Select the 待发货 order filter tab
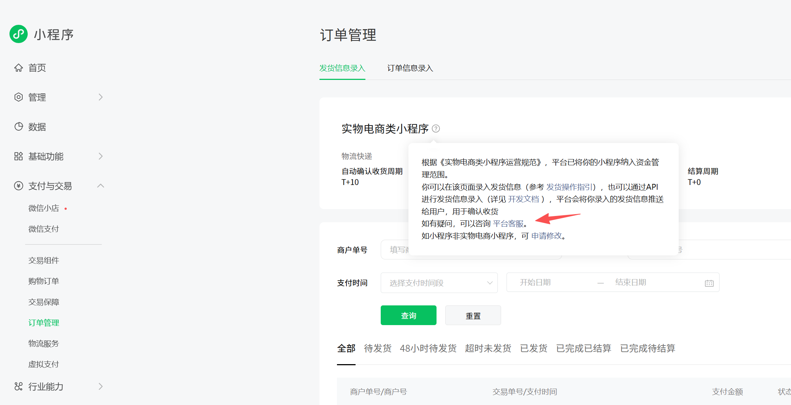 377,348
